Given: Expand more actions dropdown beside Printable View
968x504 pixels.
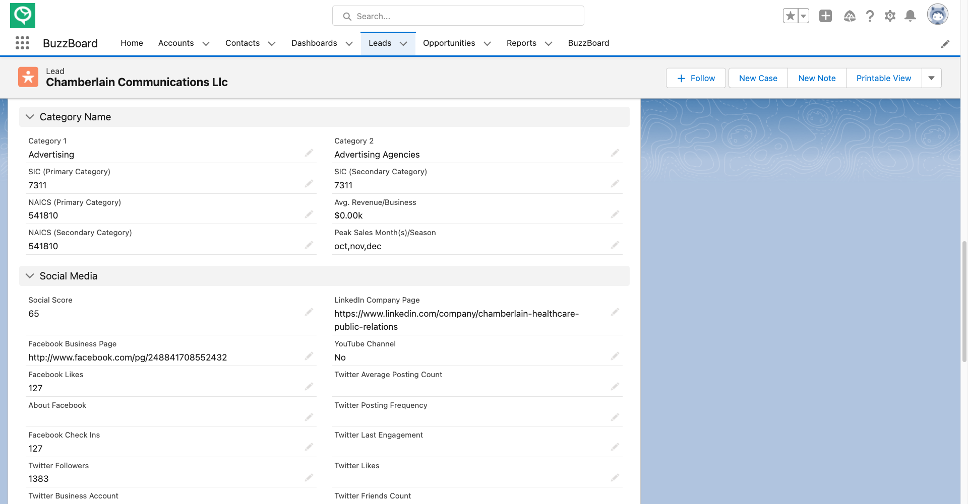Looking at the screenshot, I should [931, 78].
